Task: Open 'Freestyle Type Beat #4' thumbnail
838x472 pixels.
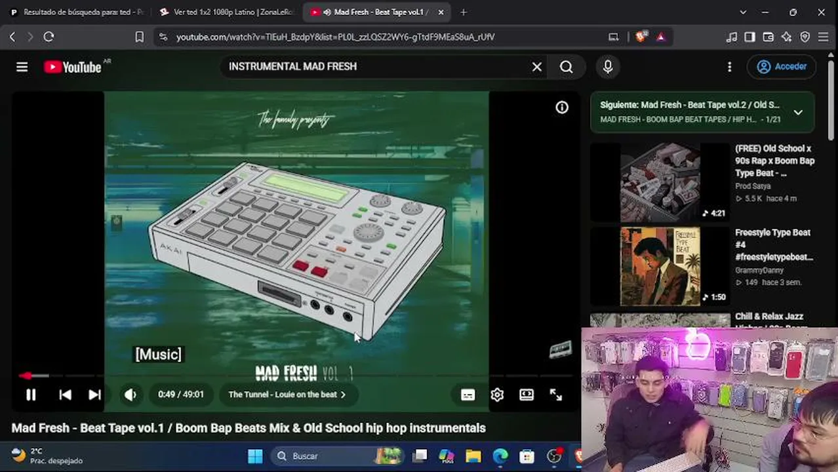Action: point(660,266)
